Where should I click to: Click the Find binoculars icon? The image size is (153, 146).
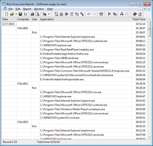(x=122, y=14)
